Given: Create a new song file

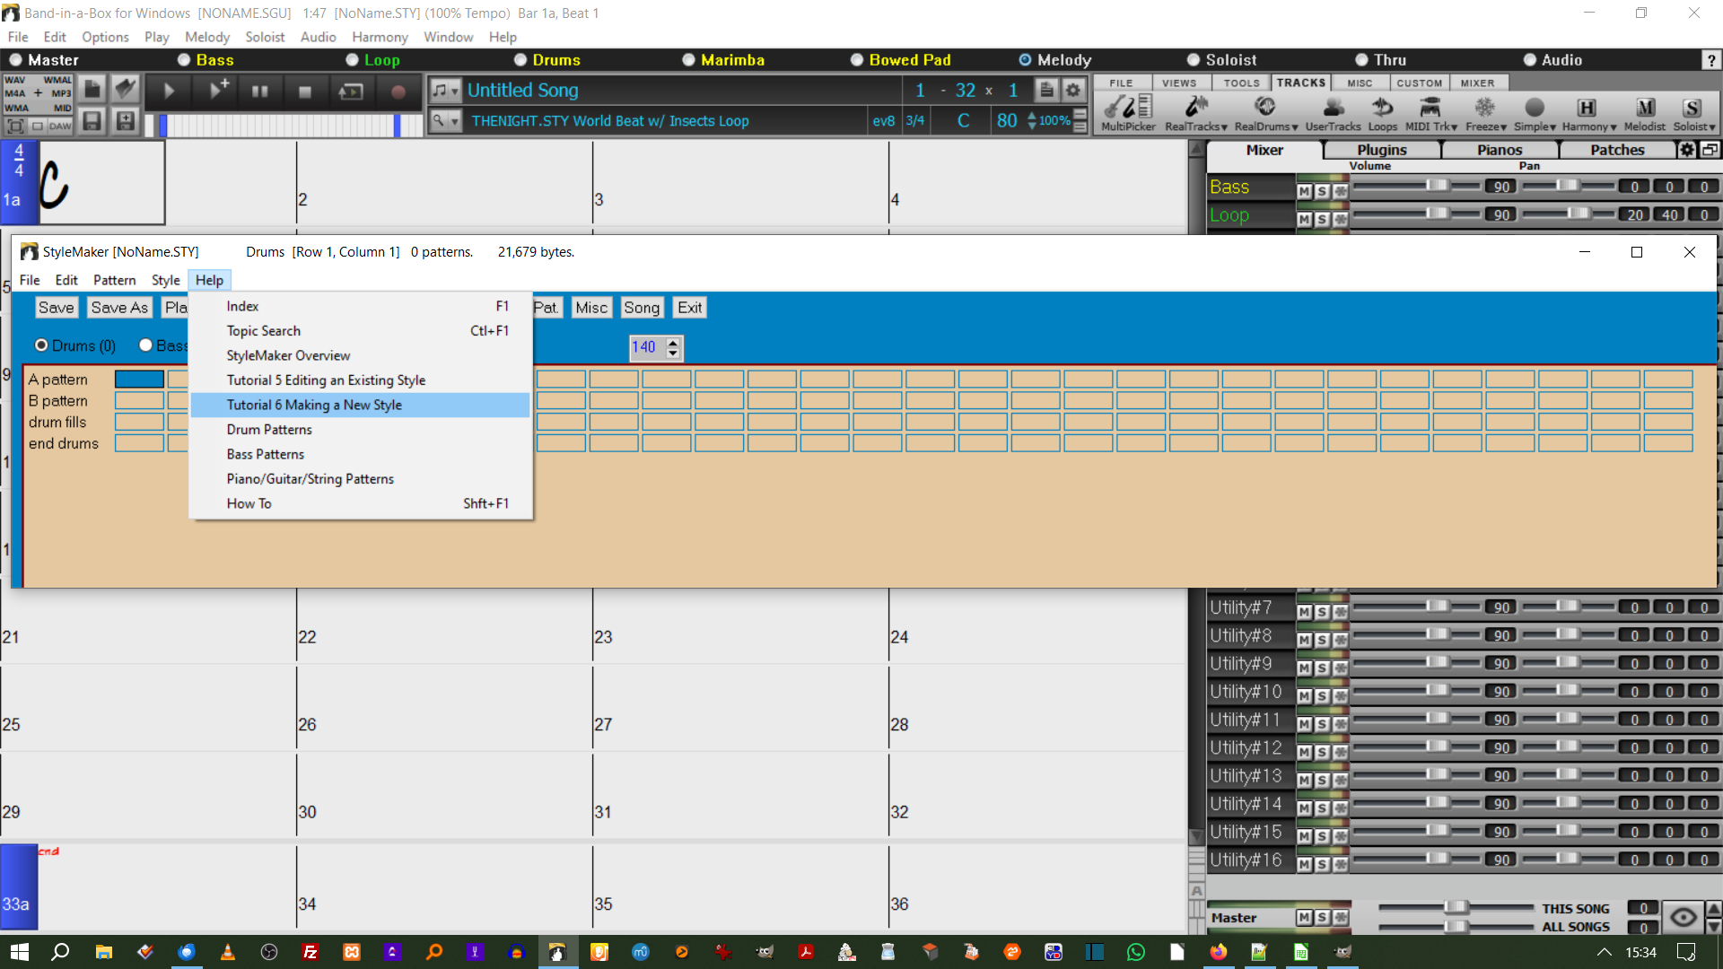Looking at the screenshot, I should click(x=92, y=89).
